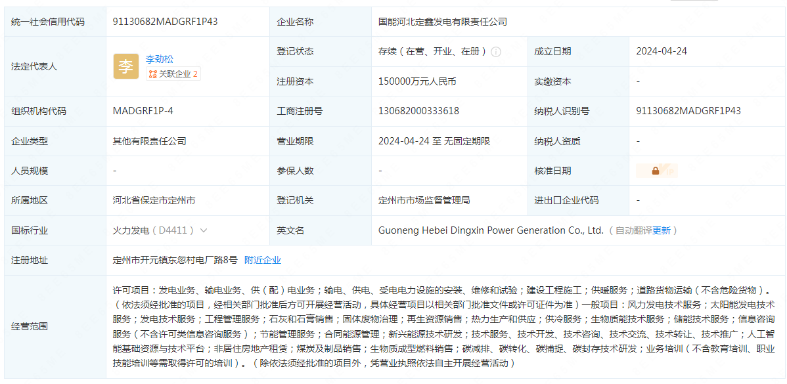Click the small icon before 关联企业
Image resolution: width=787 pixels, height=384 pixels.
click(x=153, y=74)
